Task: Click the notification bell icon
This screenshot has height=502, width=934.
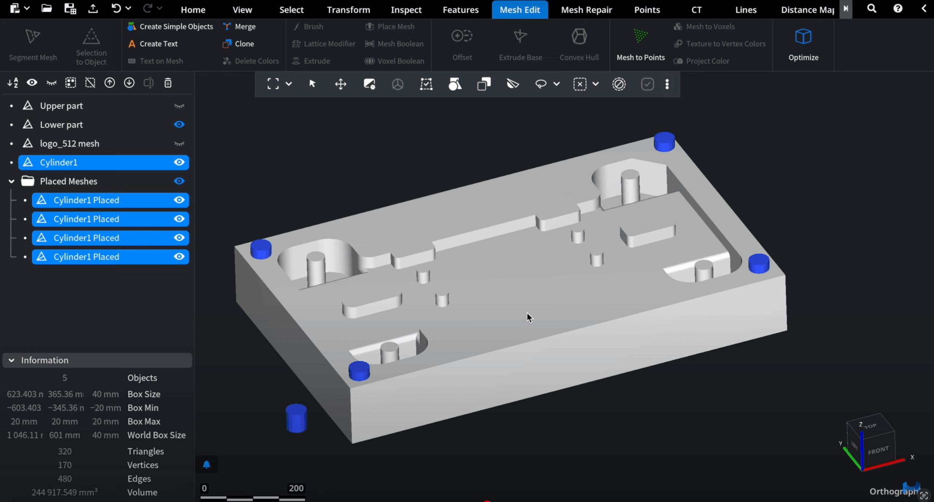Action: [207, 464]
